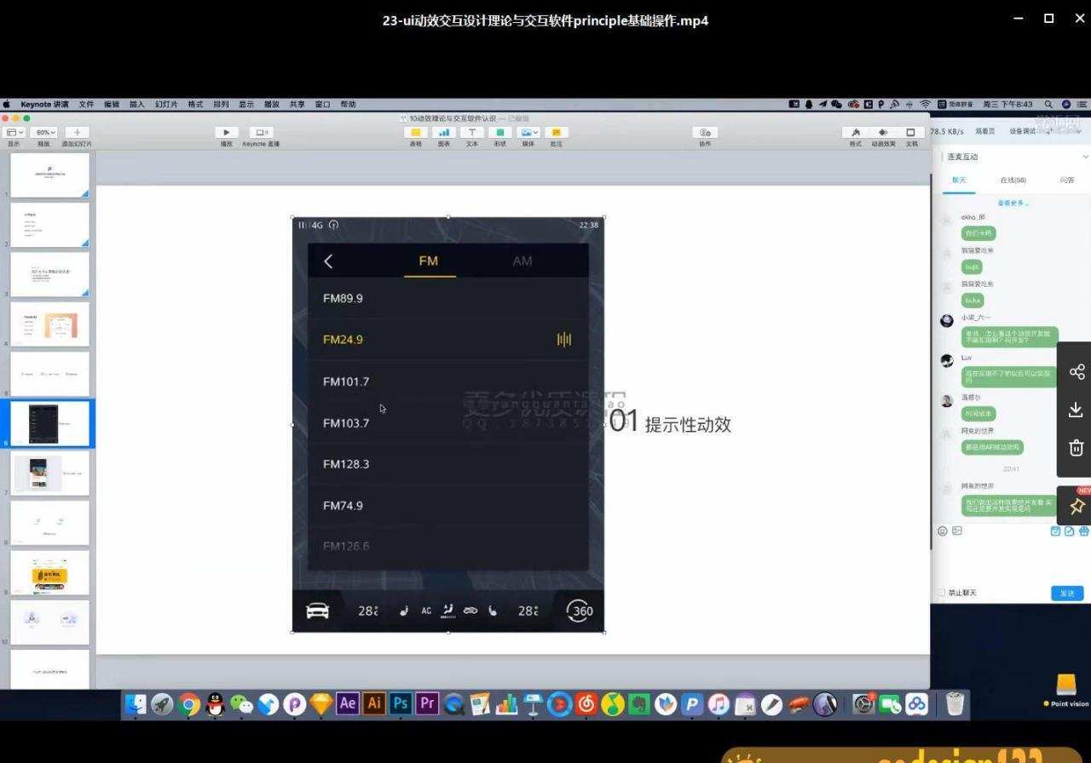Open Sketch from the Dock

[x=320, y=703]
